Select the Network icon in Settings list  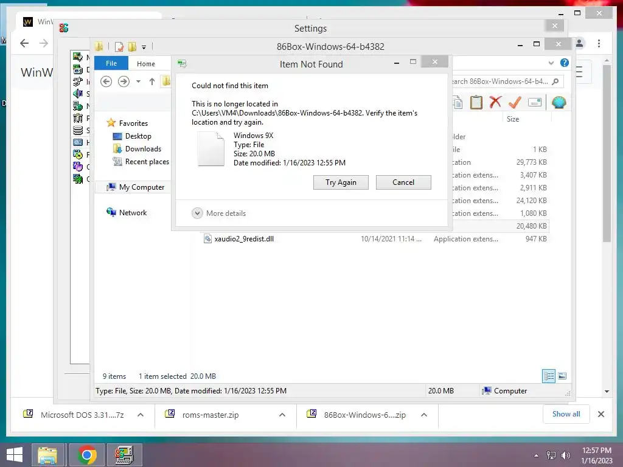(78, 106)
